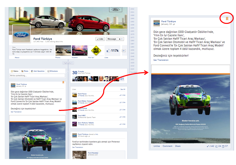The width and height of the screenshot is (236, 165).
Task: Expand the apps section count arrow
Action: pos(124,50)
